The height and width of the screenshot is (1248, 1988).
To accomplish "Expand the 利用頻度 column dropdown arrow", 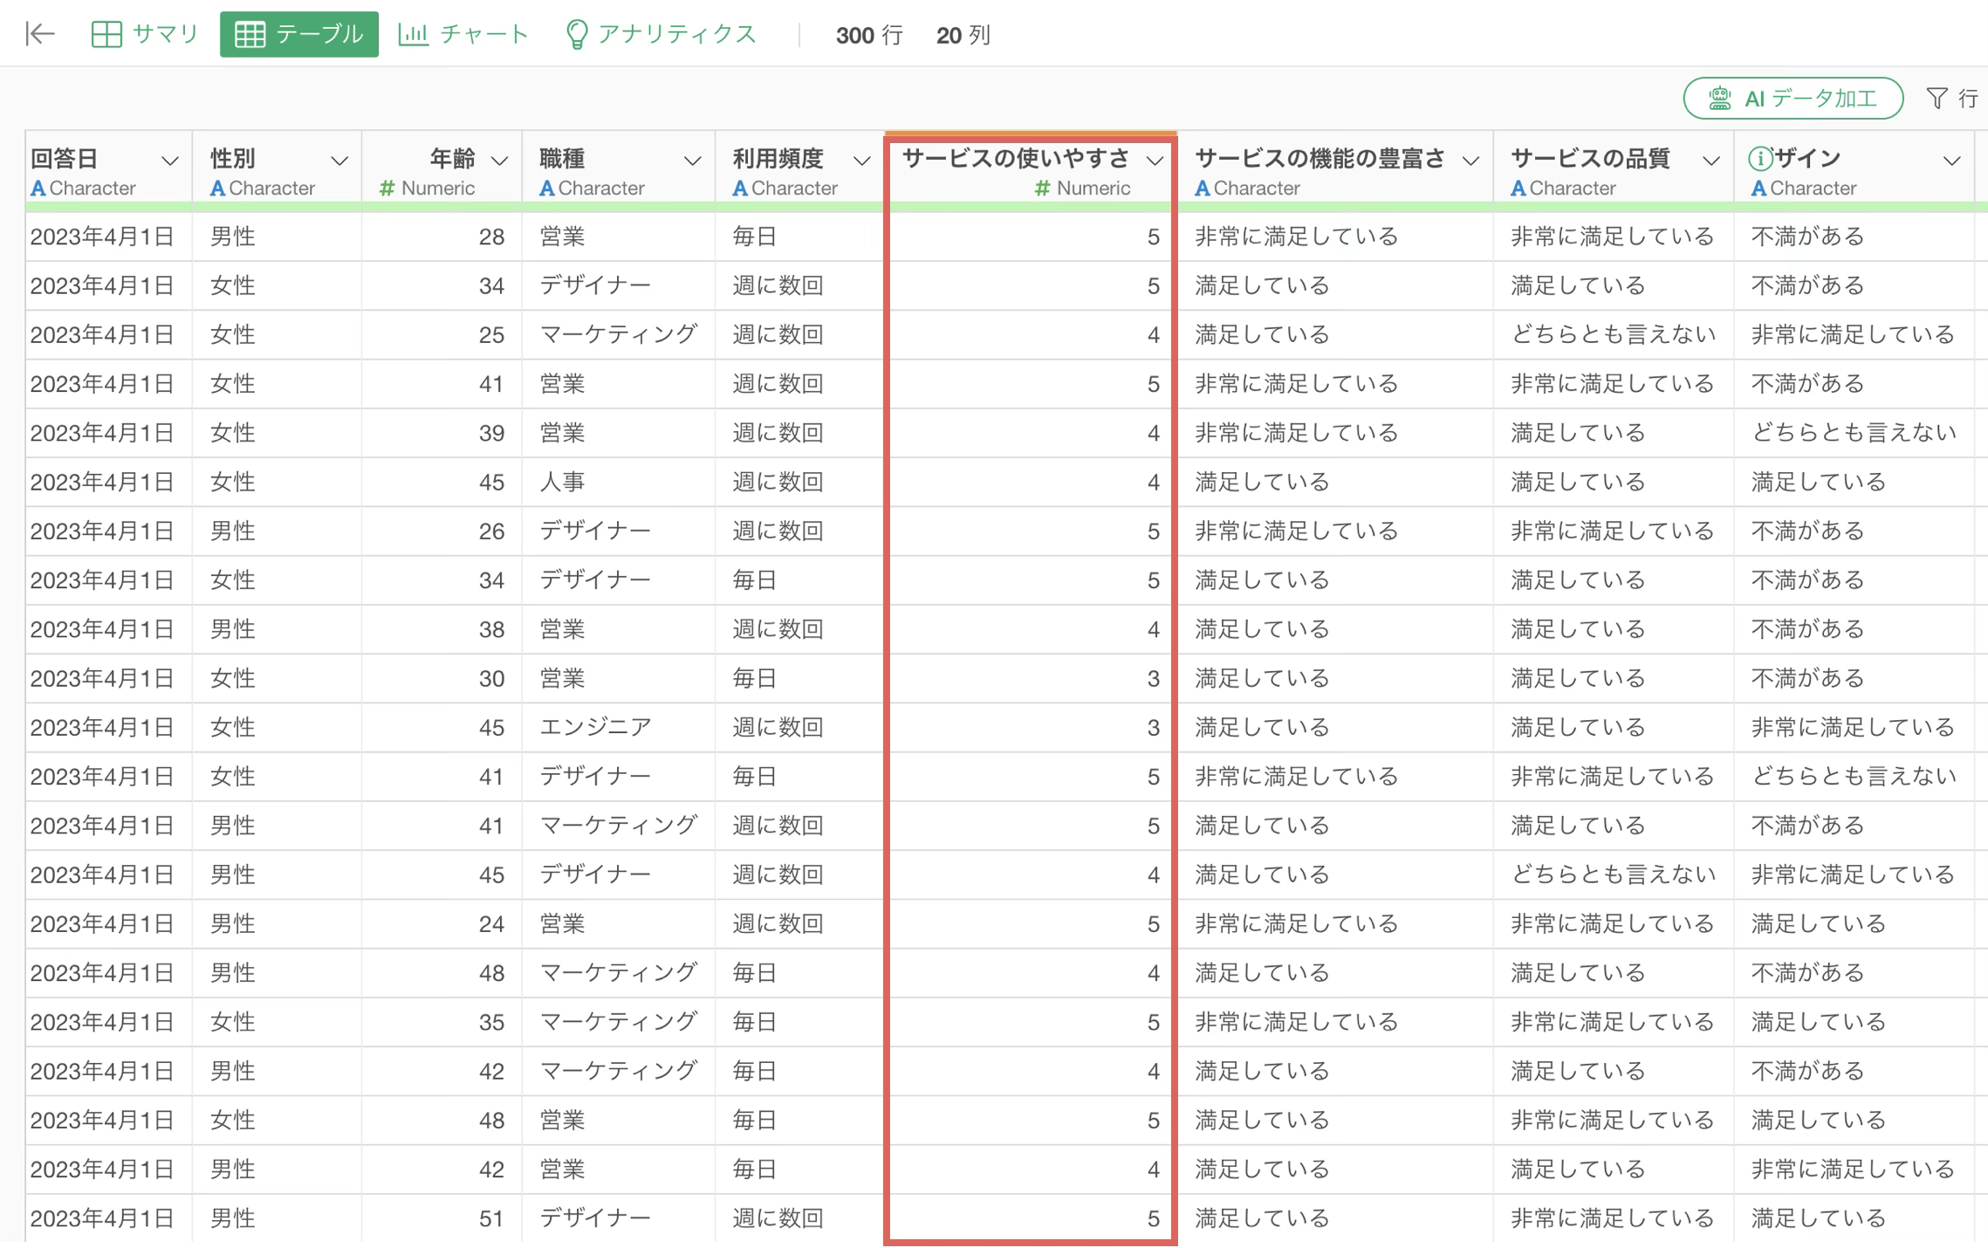I will [861, 161].
